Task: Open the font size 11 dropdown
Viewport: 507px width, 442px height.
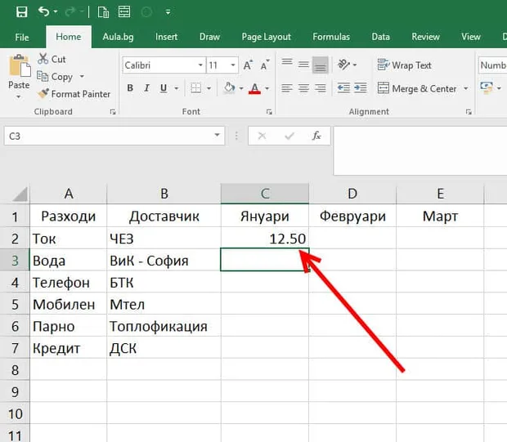Action: point(233,65)
